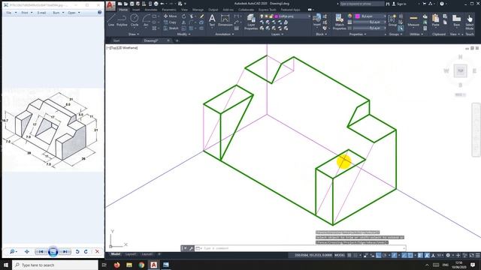Toggle the grid display in status bar
This screenshot has width=481, height=270.
349,255
